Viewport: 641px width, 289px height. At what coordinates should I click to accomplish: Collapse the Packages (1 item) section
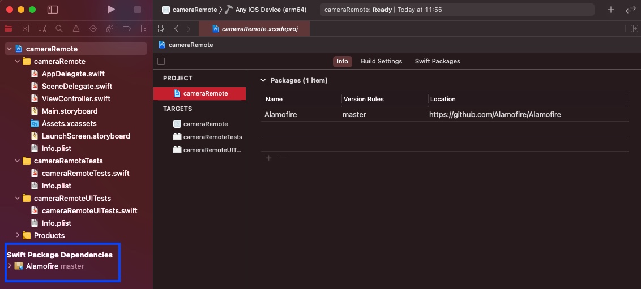coord(263,80)
